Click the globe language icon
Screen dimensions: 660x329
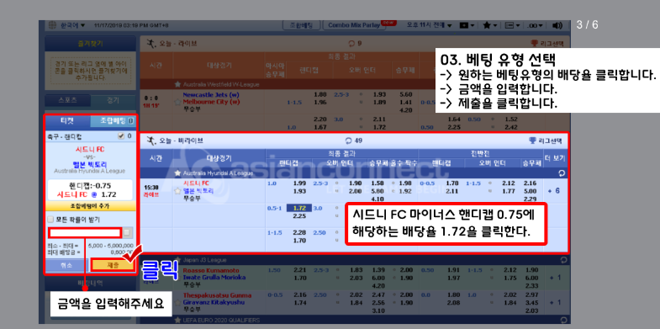pyautogui.click(x=52, y=25)
